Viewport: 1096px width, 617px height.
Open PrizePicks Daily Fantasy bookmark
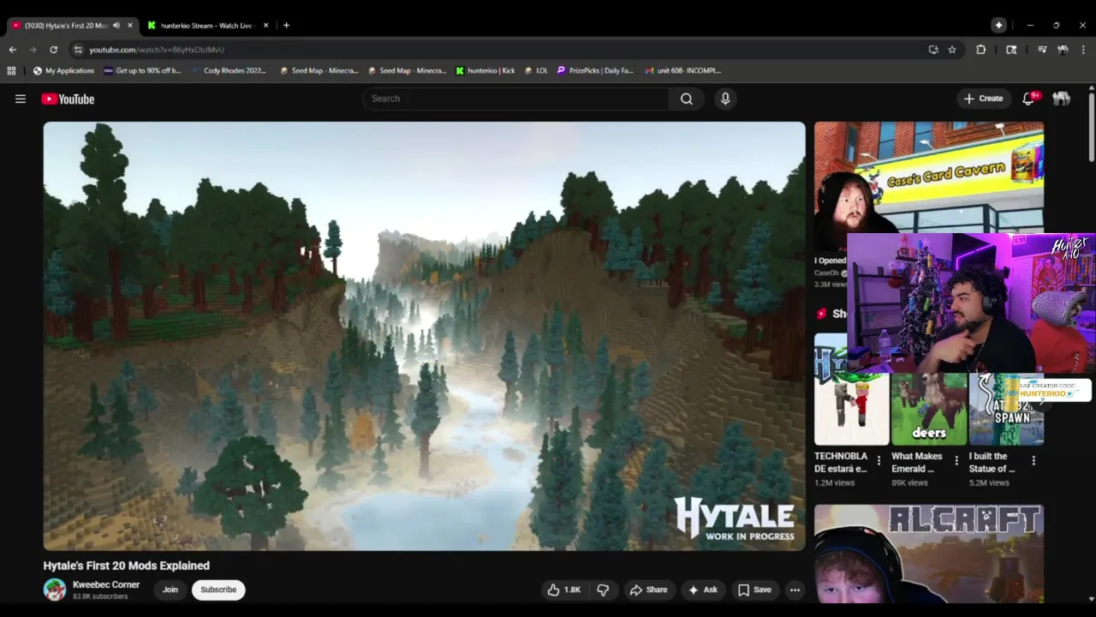[x=595, y=71]
